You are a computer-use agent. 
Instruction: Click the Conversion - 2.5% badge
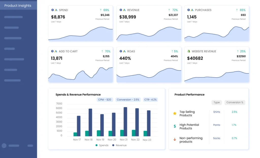click(x=128, y=100)
